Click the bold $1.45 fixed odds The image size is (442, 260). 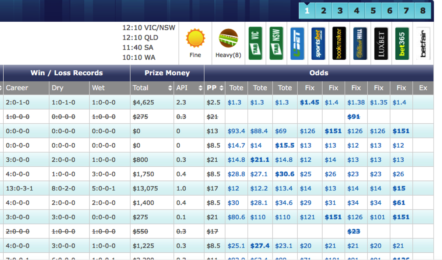pos(309,102)
